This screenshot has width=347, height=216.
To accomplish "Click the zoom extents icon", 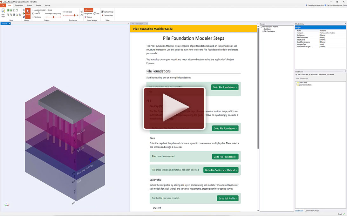I will tap(14, 15).
